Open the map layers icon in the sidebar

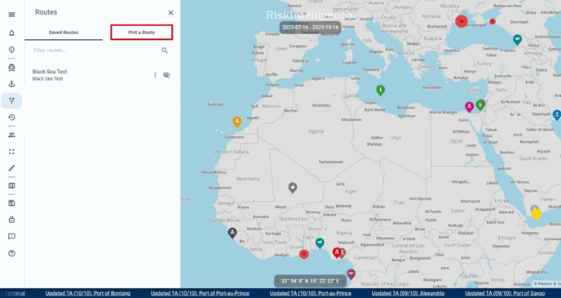click(11, 186)
